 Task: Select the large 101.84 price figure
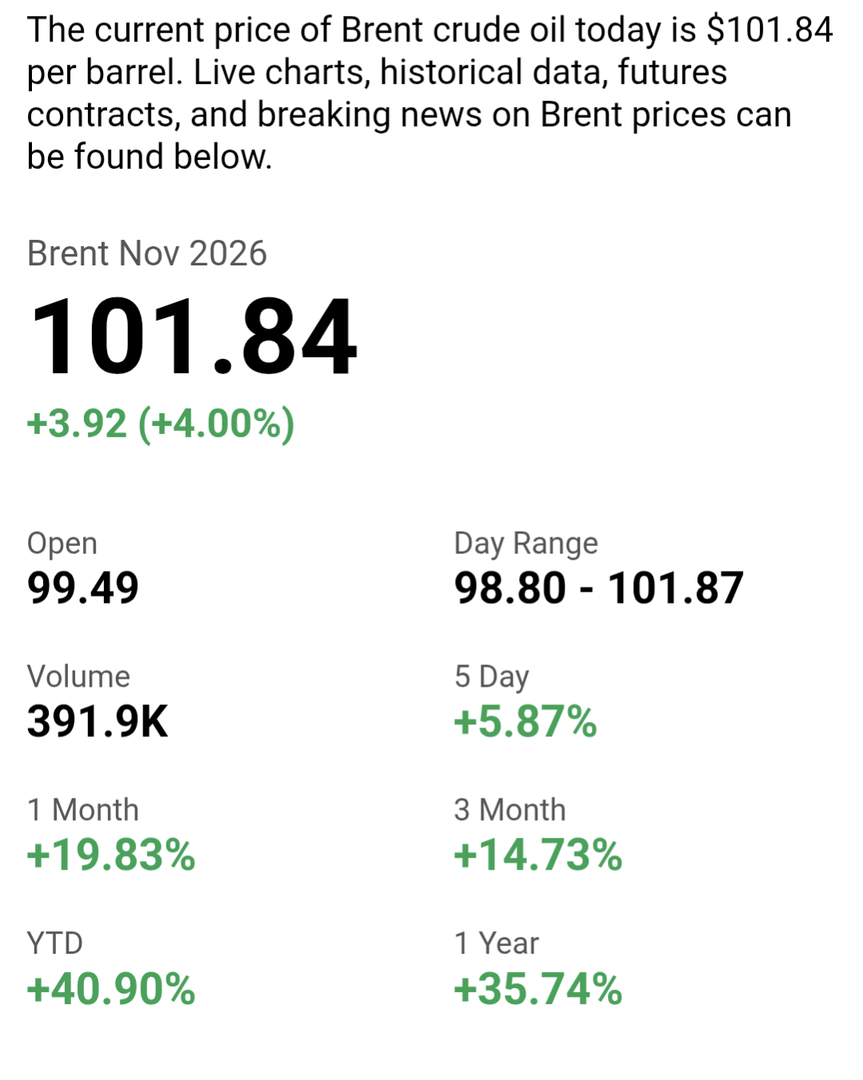coord(193,335)
